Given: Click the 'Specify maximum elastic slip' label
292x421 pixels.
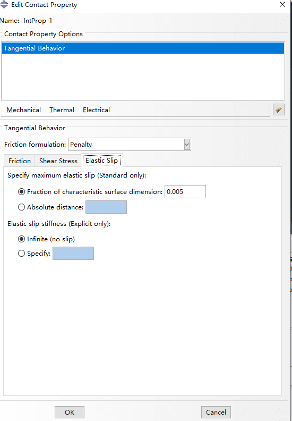Looking at the screenshot, I should pos(76,175).
